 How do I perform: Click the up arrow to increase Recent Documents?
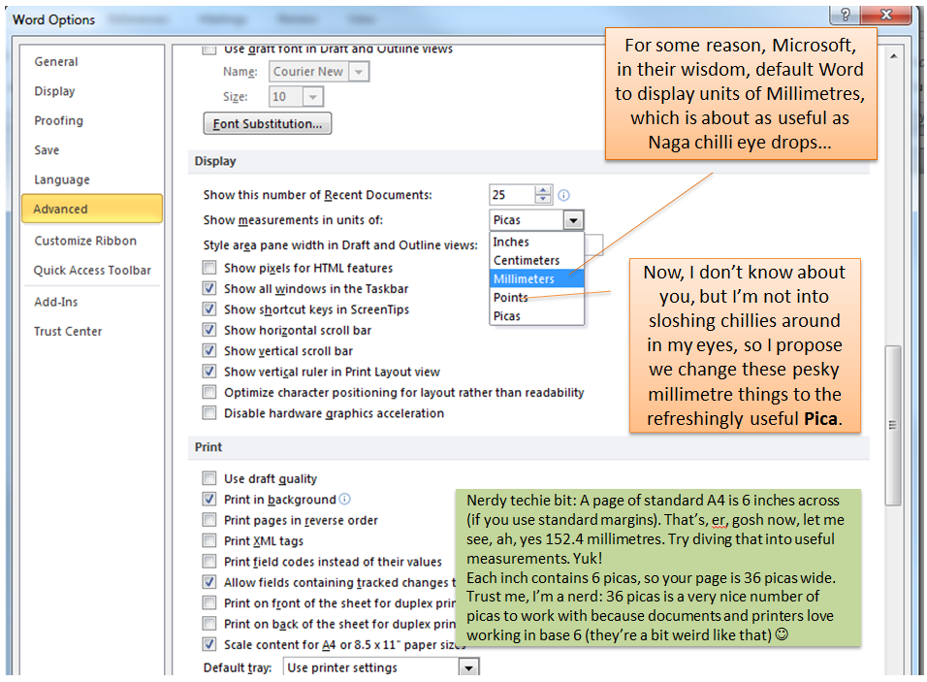(x=543, y=191)
